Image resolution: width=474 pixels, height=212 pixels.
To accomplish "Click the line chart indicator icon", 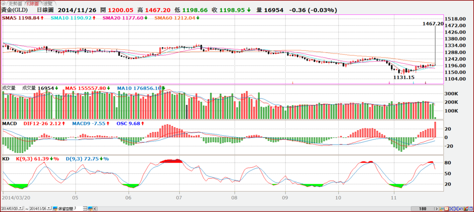I will pyautogui.click(x=442, y=209).
